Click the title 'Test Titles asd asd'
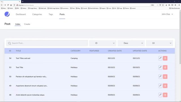Screen dimensions: 181x102 [23, 58]
